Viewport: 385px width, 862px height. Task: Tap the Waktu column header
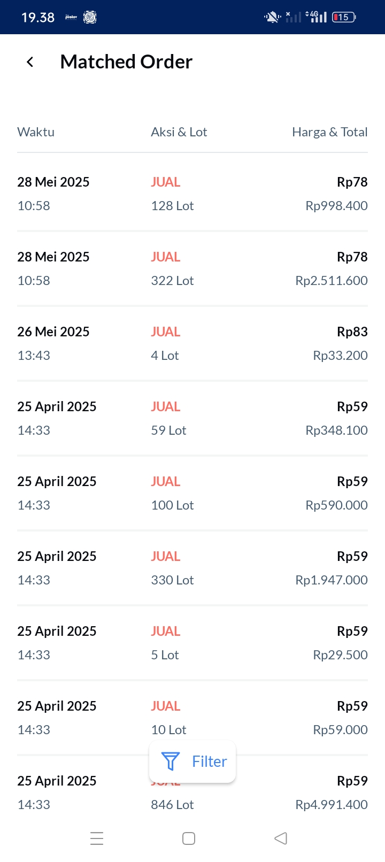[x=36, y=132]
